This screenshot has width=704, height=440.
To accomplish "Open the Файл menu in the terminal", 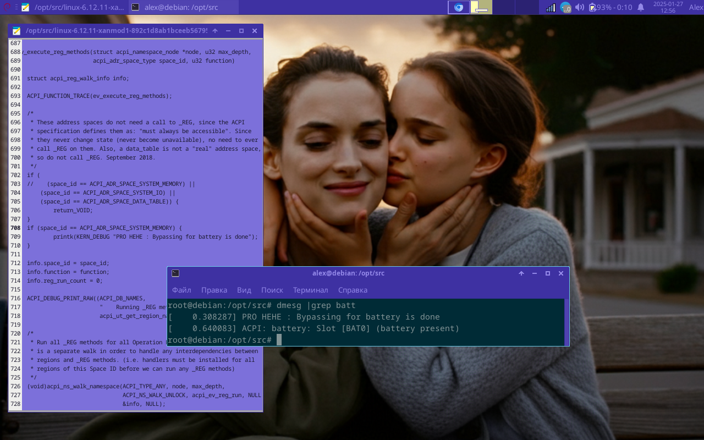I will coord(182,290).
